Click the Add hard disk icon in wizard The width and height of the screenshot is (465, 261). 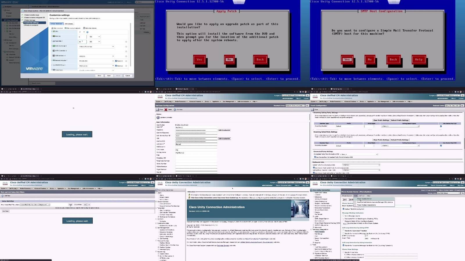tap(53, 28)
